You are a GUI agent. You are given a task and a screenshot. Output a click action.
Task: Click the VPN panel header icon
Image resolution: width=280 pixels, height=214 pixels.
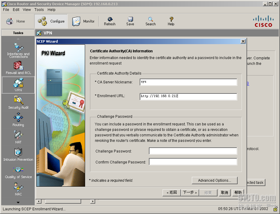pos(39,33)
